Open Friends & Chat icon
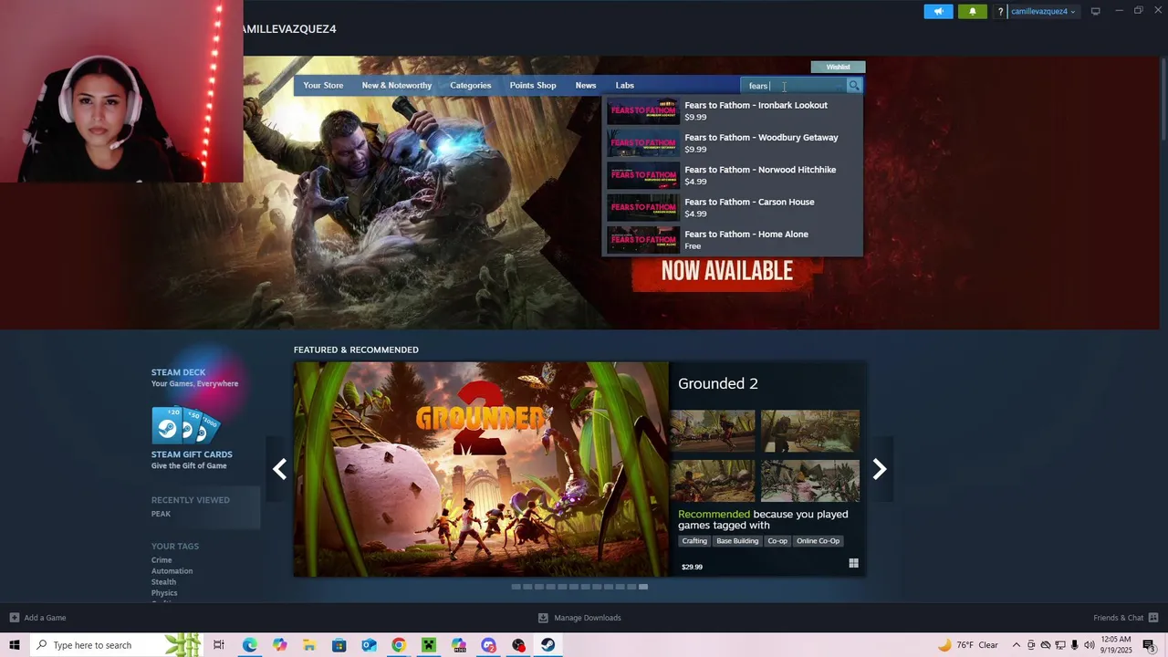 click(1153, 618)
